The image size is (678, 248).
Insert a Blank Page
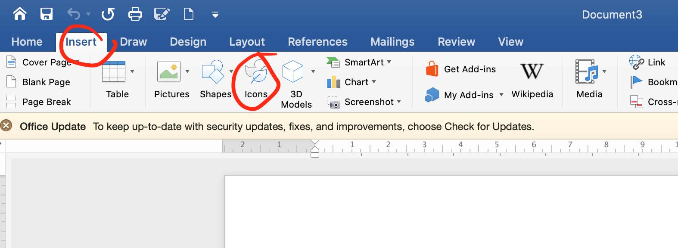coord(38,82)
